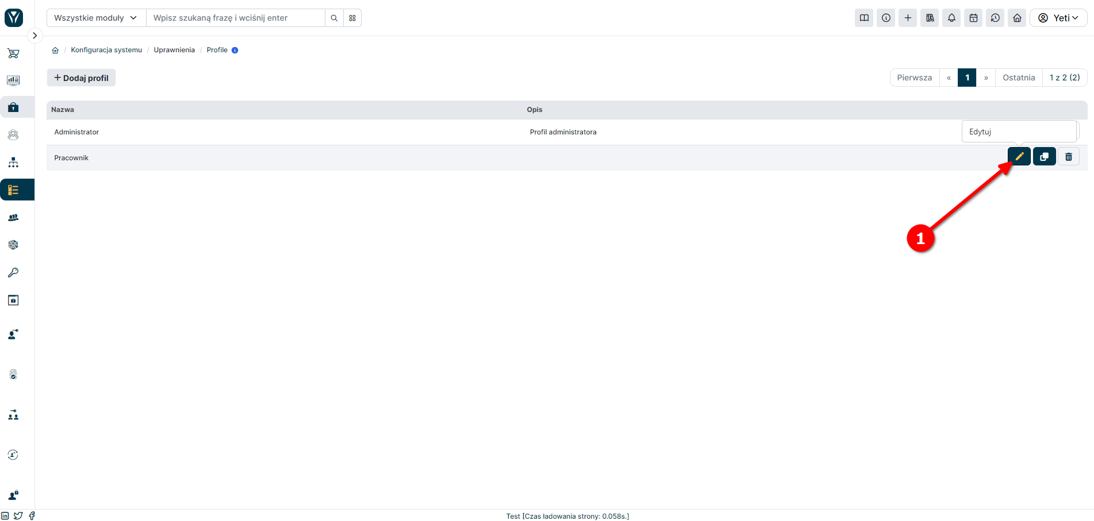Open the chart dashboard sidebar icon
1094x521 pixels.
click(13, 80)
